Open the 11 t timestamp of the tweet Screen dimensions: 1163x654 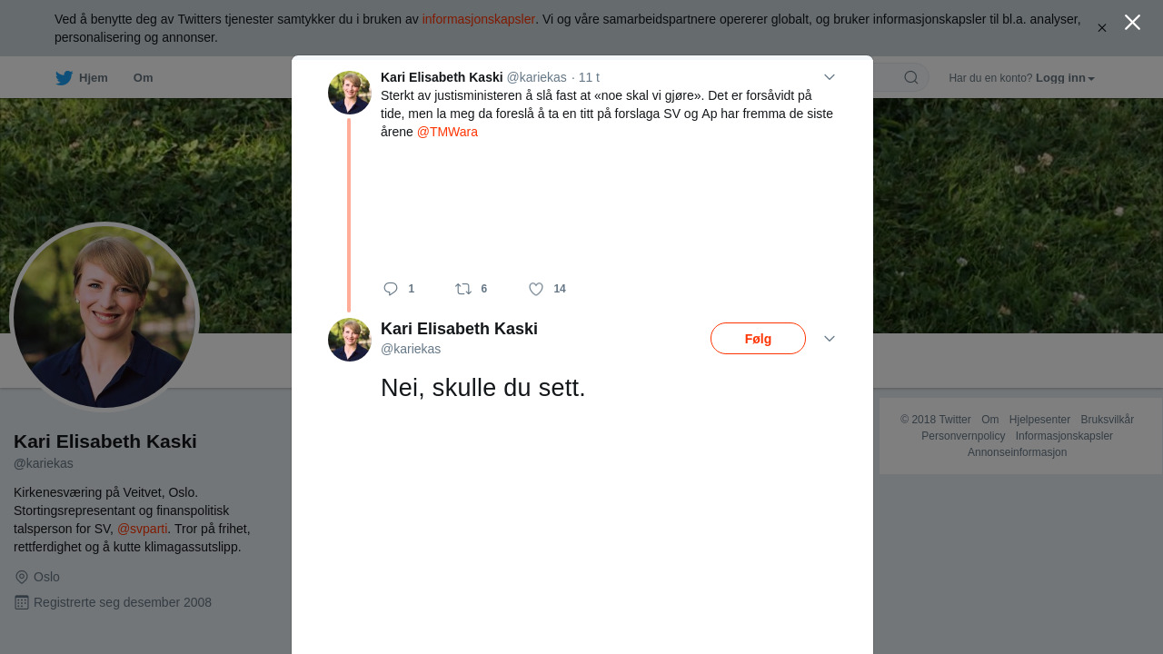(590, 77)
